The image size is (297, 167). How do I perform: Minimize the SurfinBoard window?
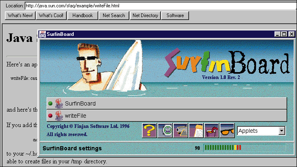(277, 34)
